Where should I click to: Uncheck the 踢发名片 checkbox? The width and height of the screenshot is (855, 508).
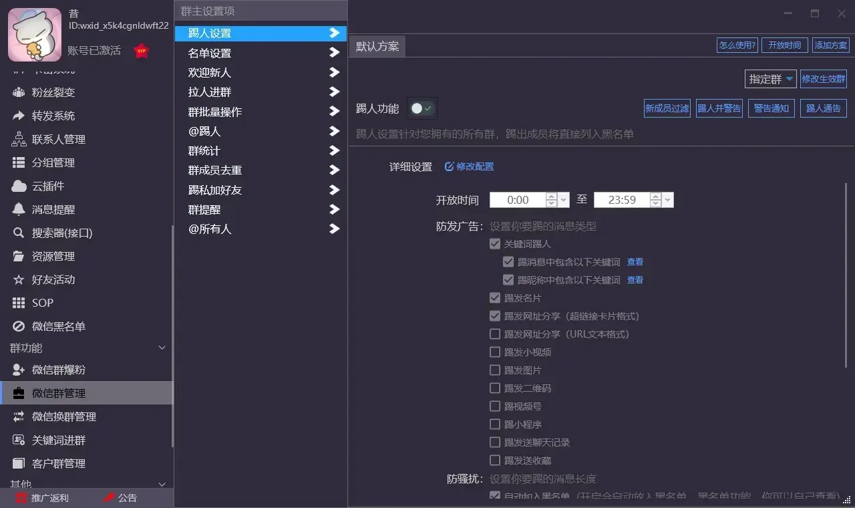(495, 298)
